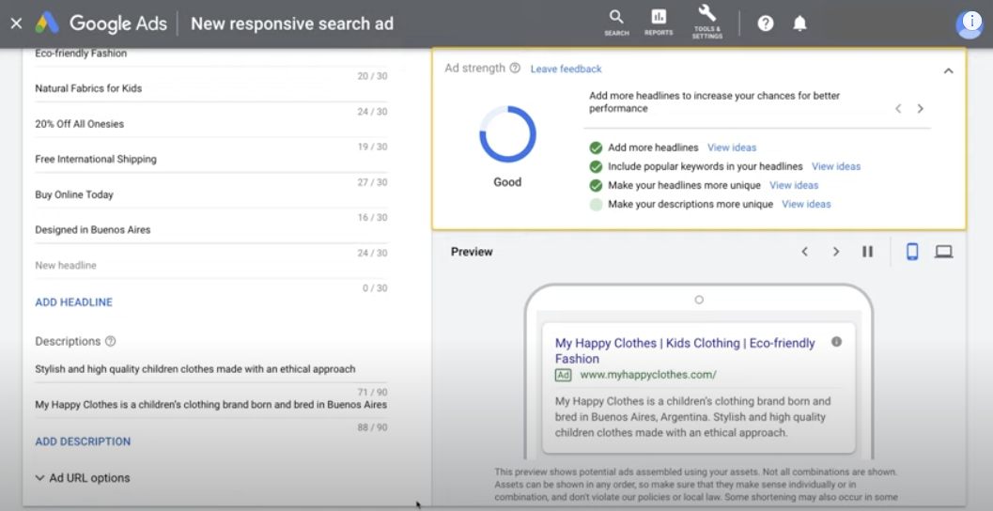The image size is (993, 511).
Task: Pause the ad preview rotation
Action: pos(868,252)
